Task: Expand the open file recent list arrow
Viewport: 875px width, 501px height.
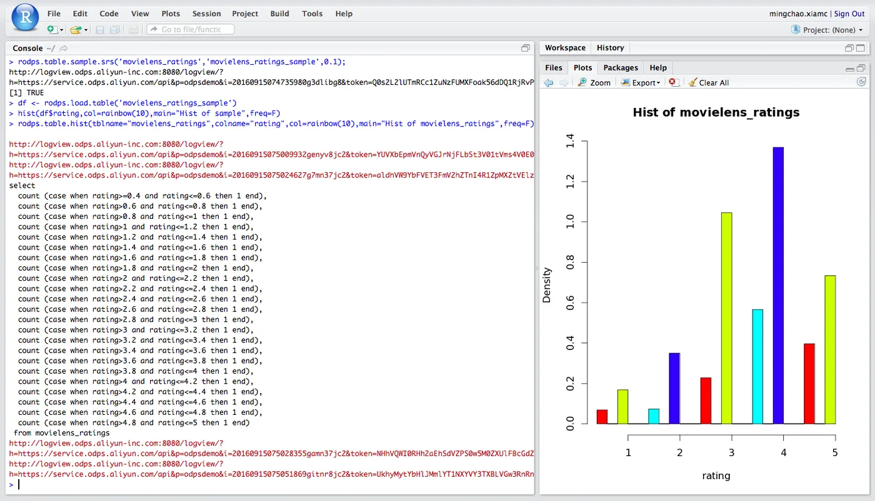Action: click(x=86, y=29)
